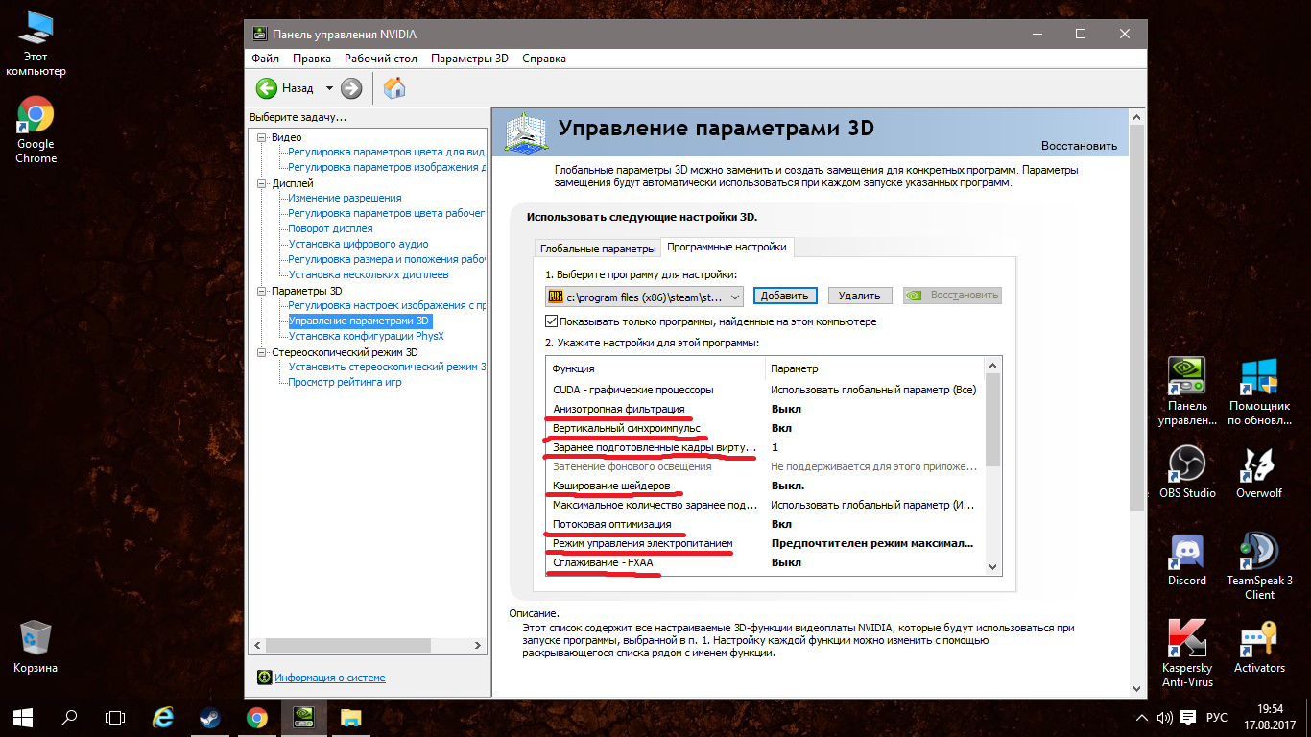1311x737 pixels.
Task: Open Internet Explorer from taskbar
Action: pyautogui.click(x=163, y=716)
